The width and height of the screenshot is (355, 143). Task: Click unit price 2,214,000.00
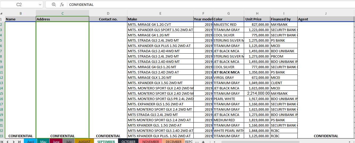(x=257, y=93)
